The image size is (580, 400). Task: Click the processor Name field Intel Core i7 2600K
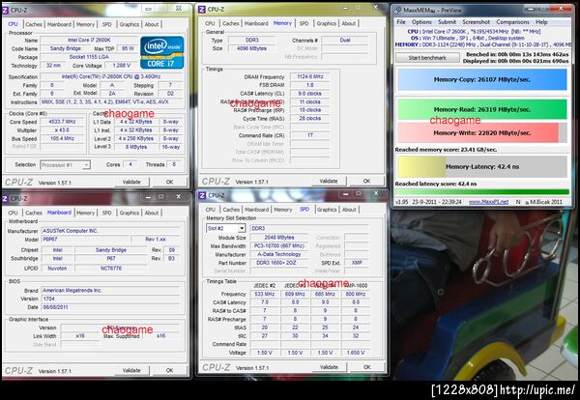click(89, 40)
